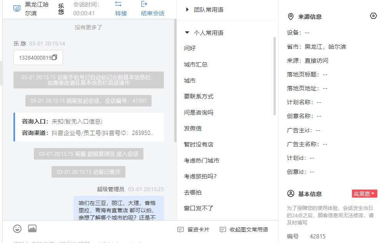
Task: Select the 发微信 quick phrase
Action: pyautogui.click(x=193, y=128)
